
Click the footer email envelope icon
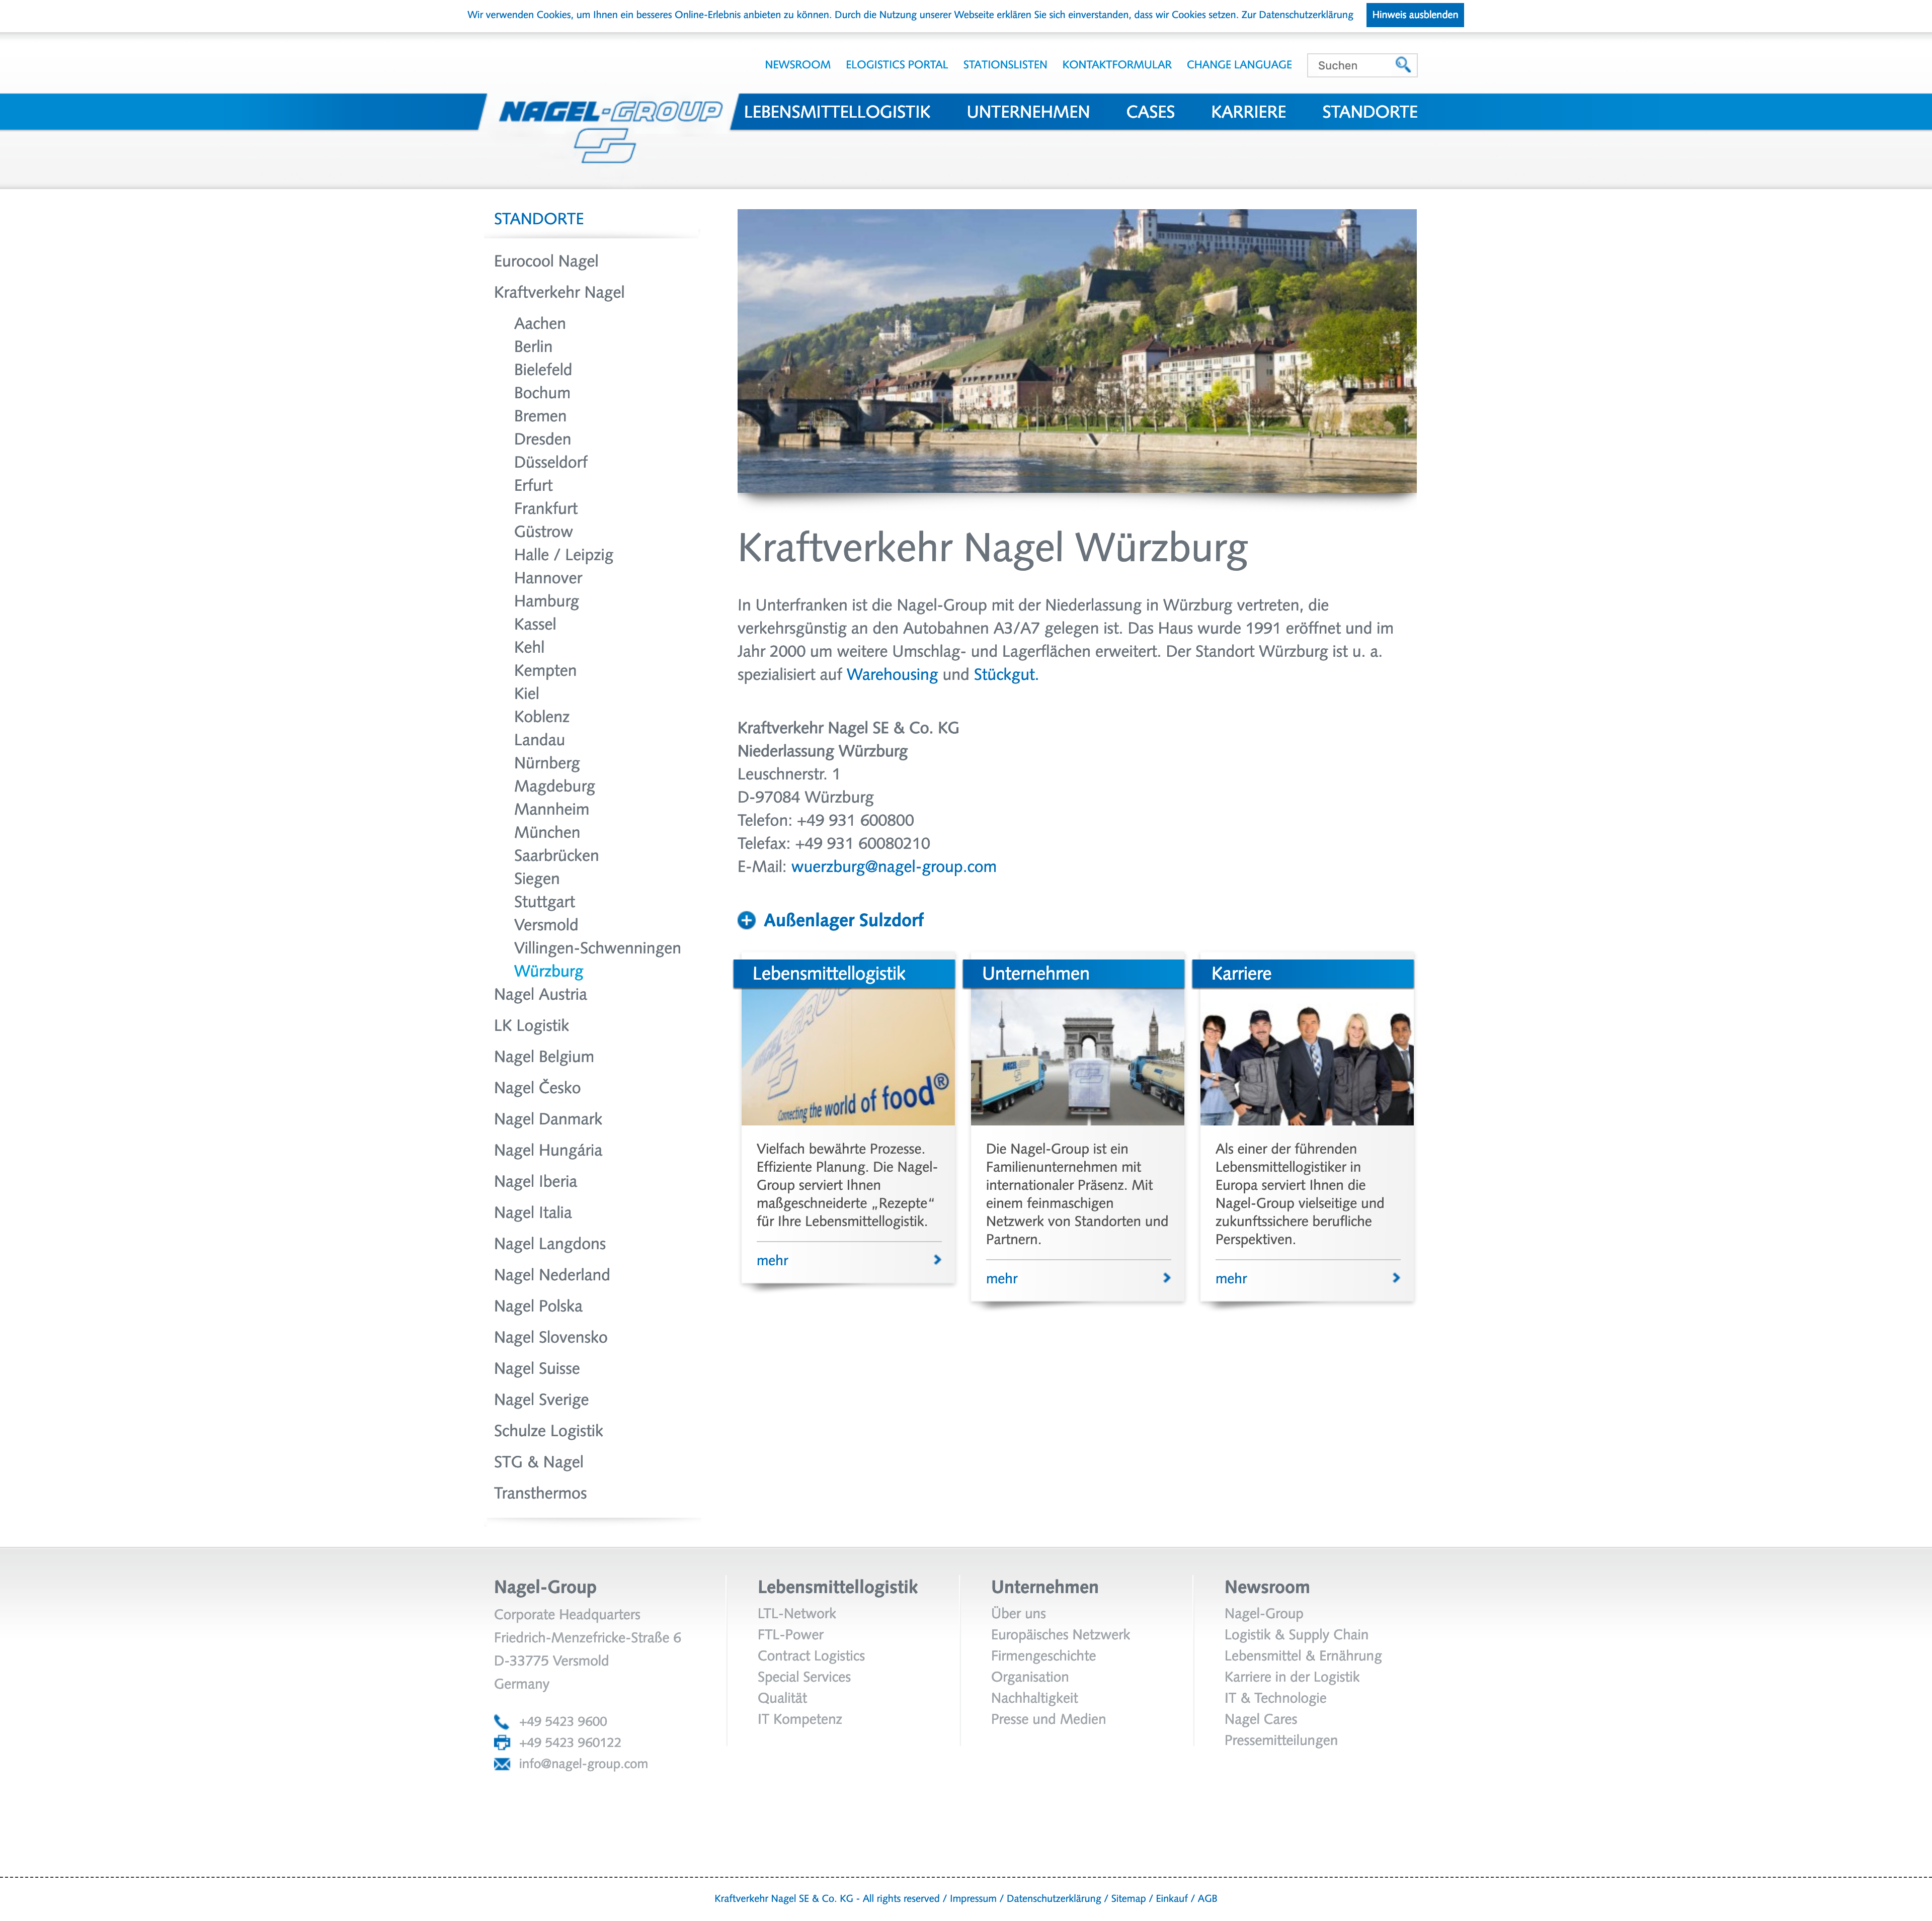501,1763
